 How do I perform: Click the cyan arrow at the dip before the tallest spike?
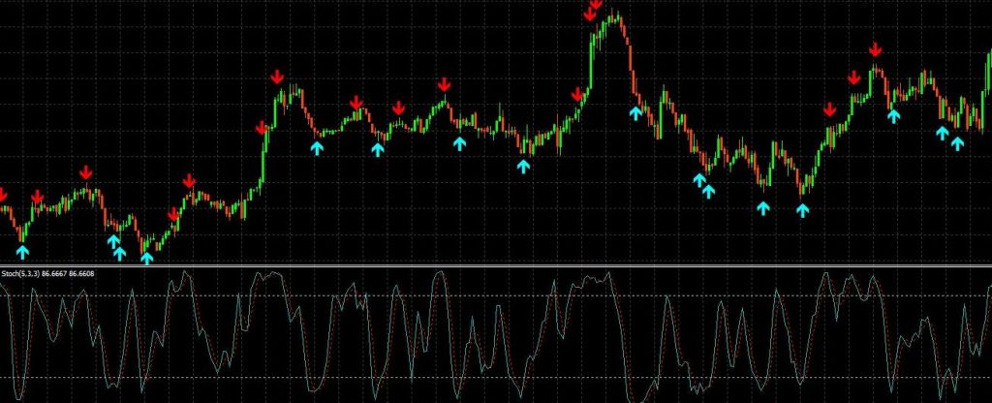[x=524, y=166]
